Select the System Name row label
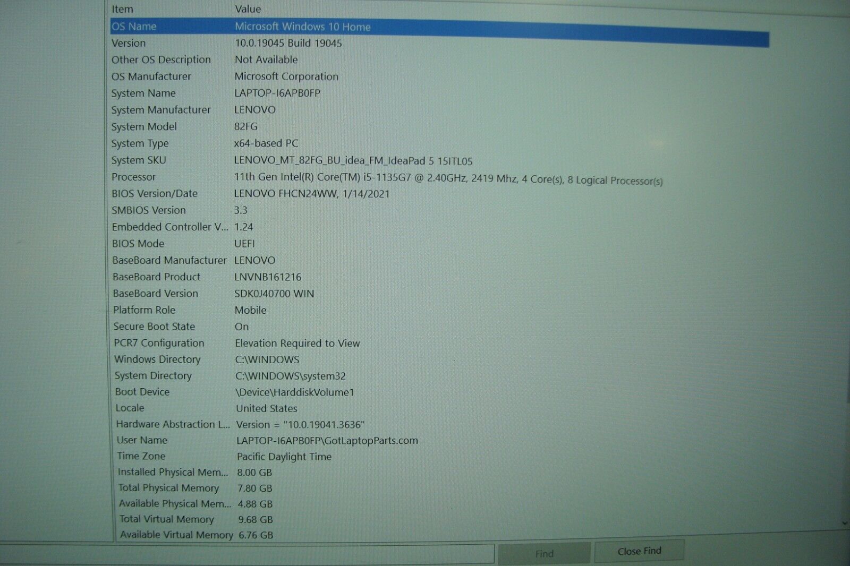The width and height of the screenshot is (850, 566). click(143, 93)
